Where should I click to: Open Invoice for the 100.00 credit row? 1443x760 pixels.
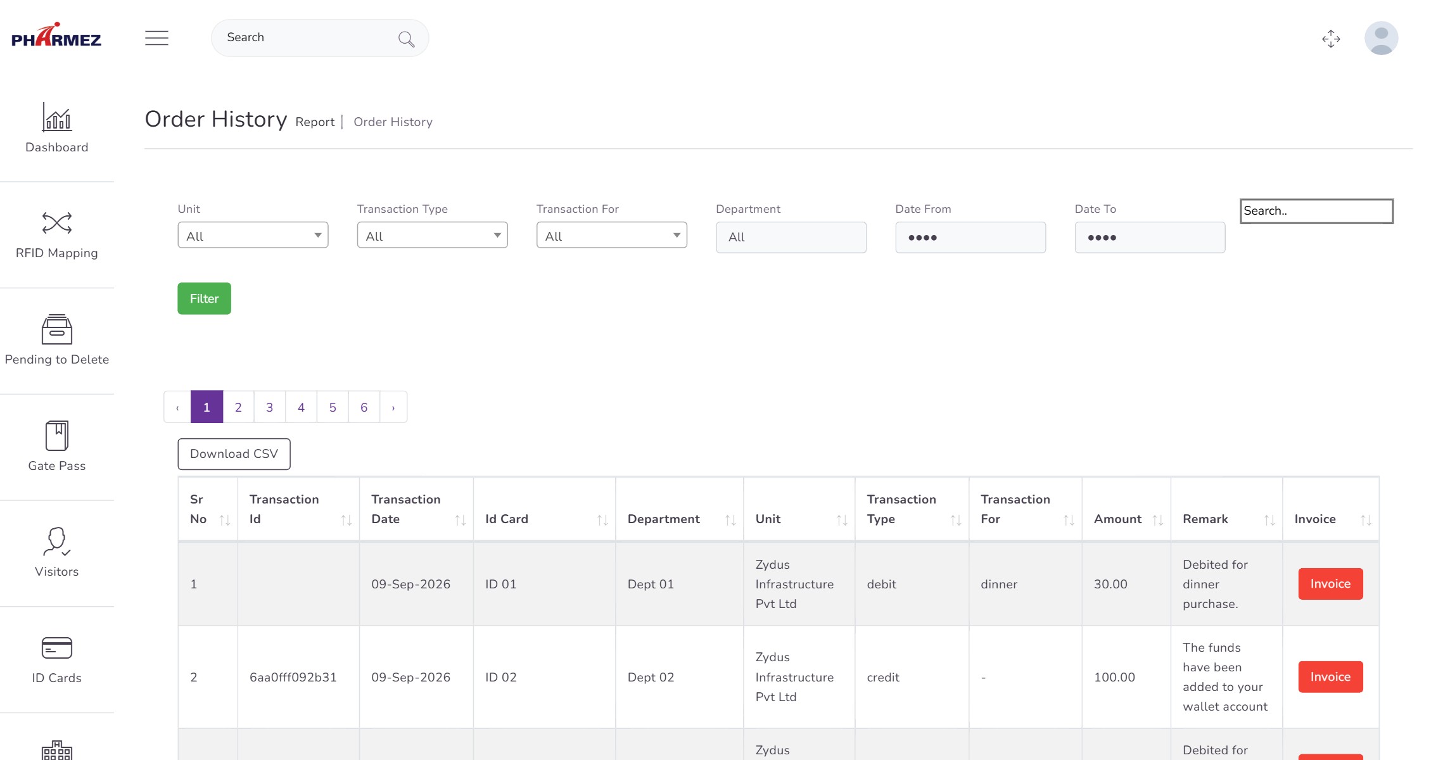(x=1330, y=677)
